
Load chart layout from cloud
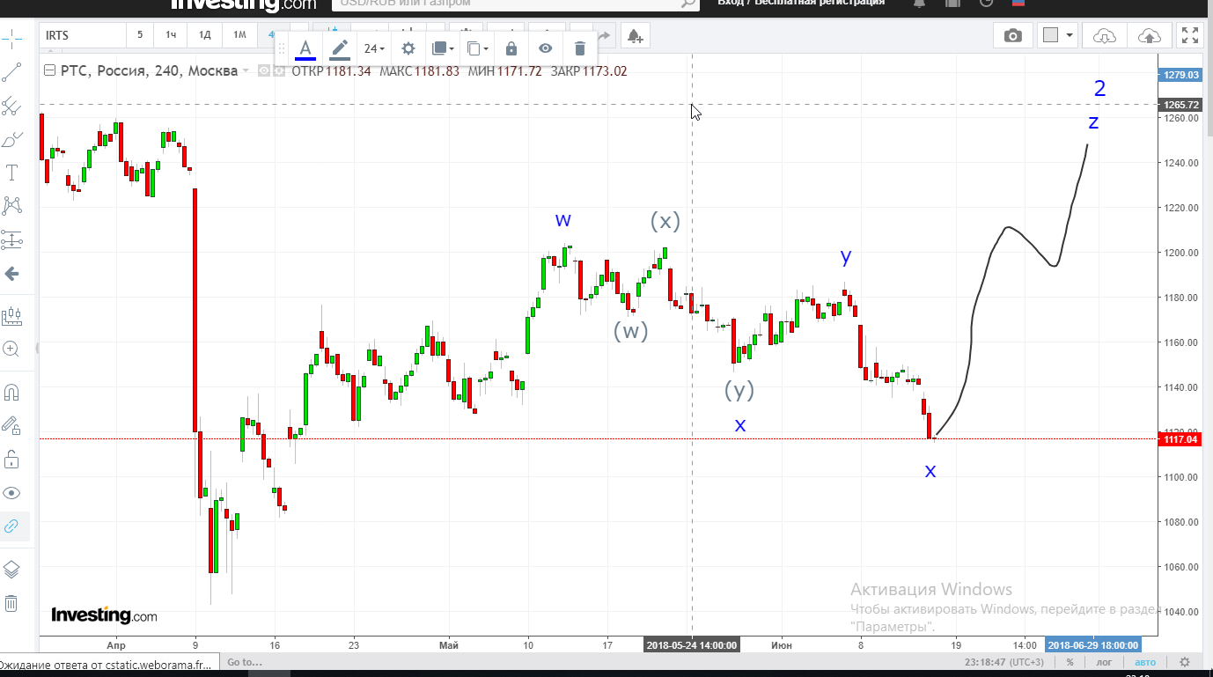click(x=1105, y=35)
